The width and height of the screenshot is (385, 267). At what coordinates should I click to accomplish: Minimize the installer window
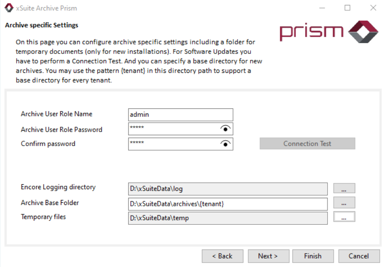322,8
